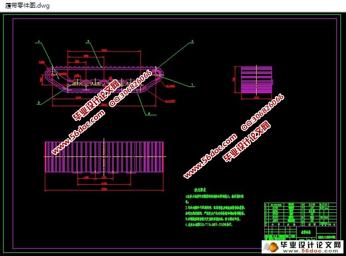Pick the overall length dimension below top view
The width and height of the screenshot is (346, 256).
(105, 189)
